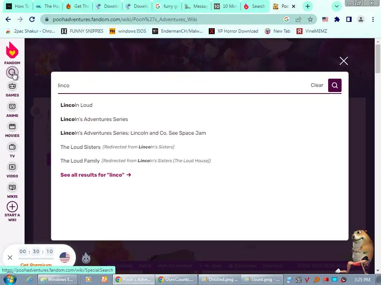The image size is (381, 285).
Task: Open the Extensions puzzle icon
Action: [337, 19]
